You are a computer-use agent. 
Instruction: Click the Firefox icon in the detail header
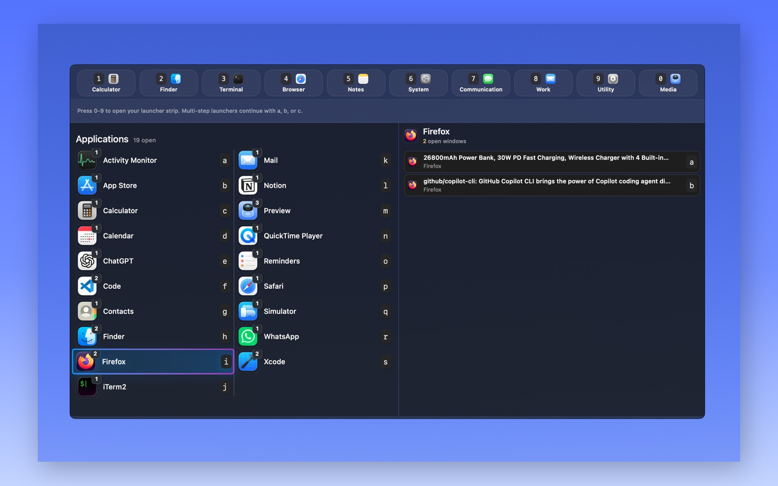point(411,135)
